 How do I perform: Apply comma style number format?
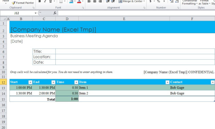coord(164,1)
